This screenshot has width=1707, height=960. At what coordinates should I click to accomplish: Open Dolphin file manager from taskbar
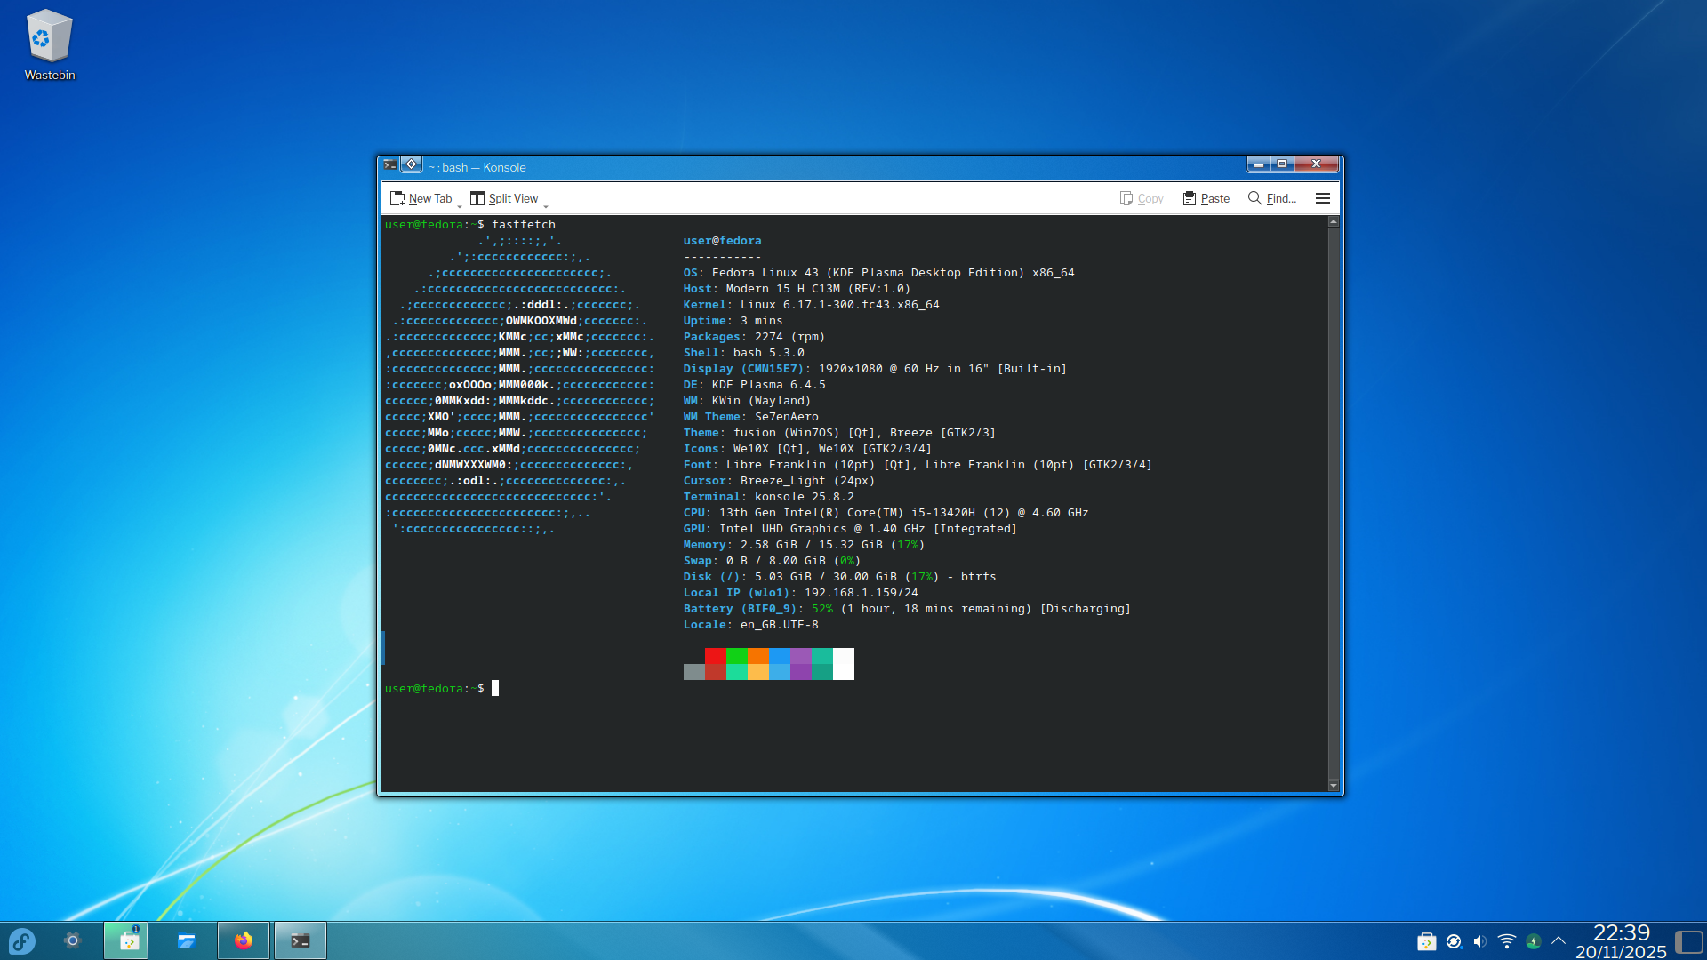187,940
